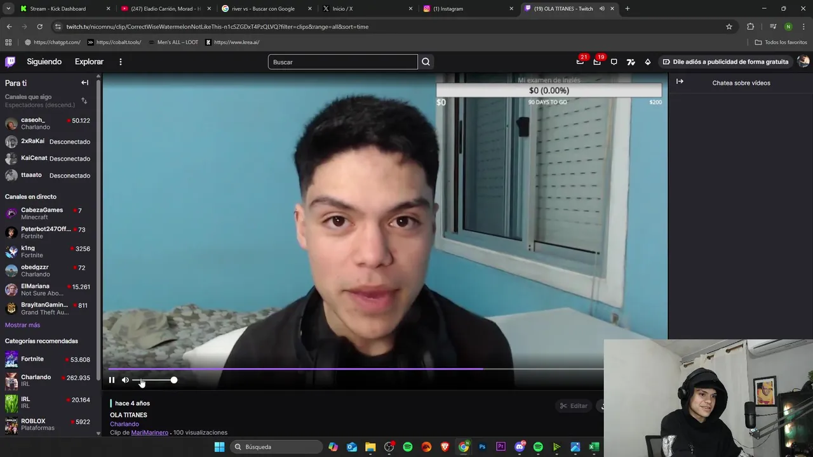Open the Chrome apps grid icon

click(8, 43)
